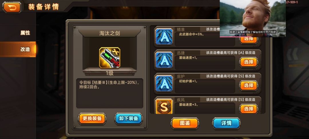
Task: Click 选择 button for 精准 slot
Action: (x=249, y=40)
